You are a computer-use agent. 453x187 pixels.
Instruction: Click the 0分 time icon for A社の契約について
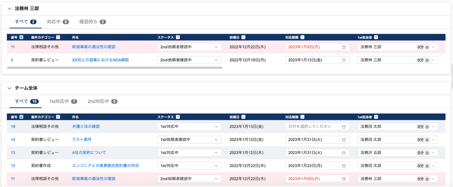click(x=427, y=153)
